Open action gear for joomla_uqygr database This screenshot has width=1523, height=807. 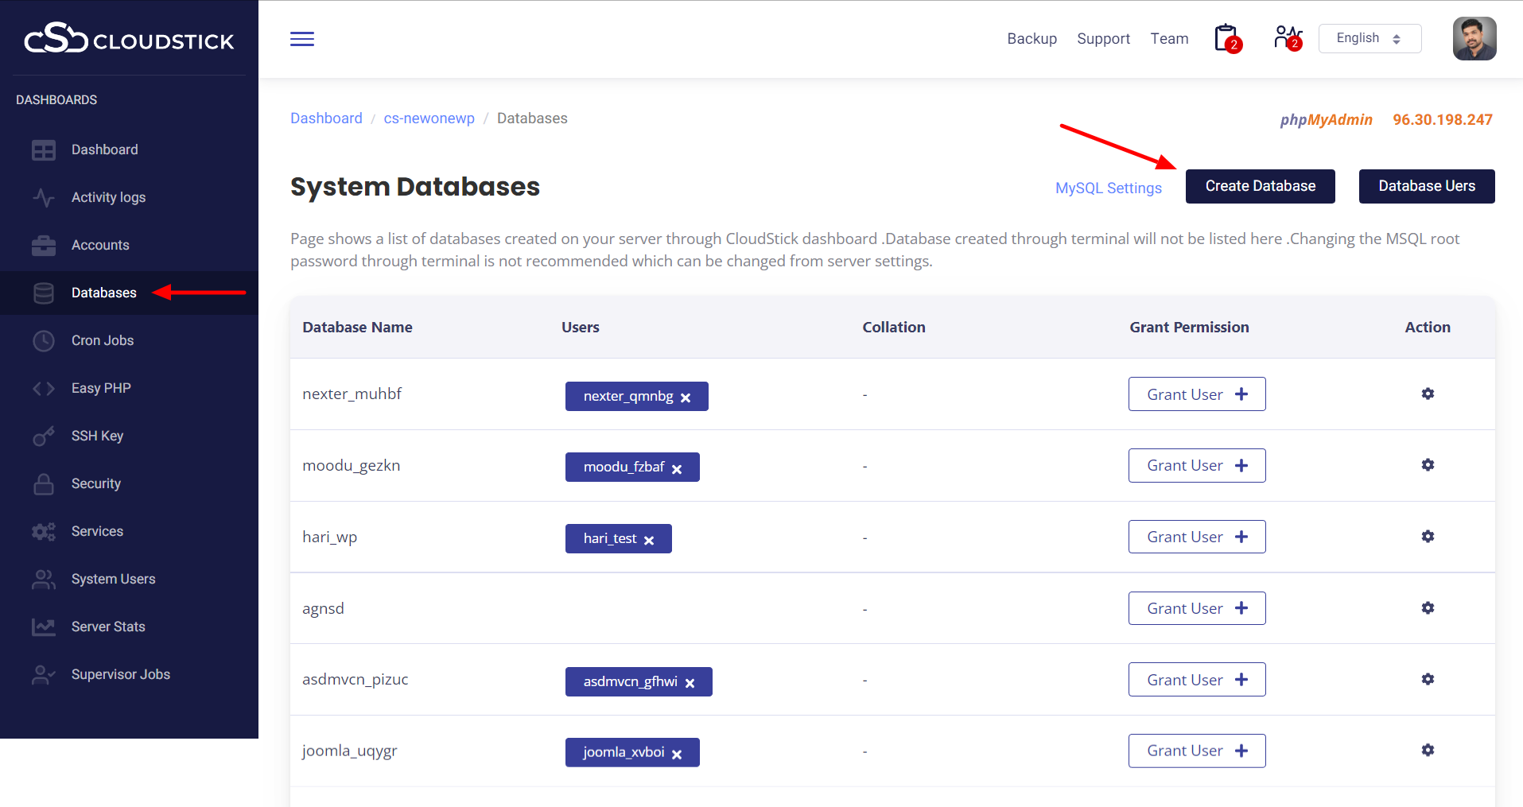pos(1428,751)
